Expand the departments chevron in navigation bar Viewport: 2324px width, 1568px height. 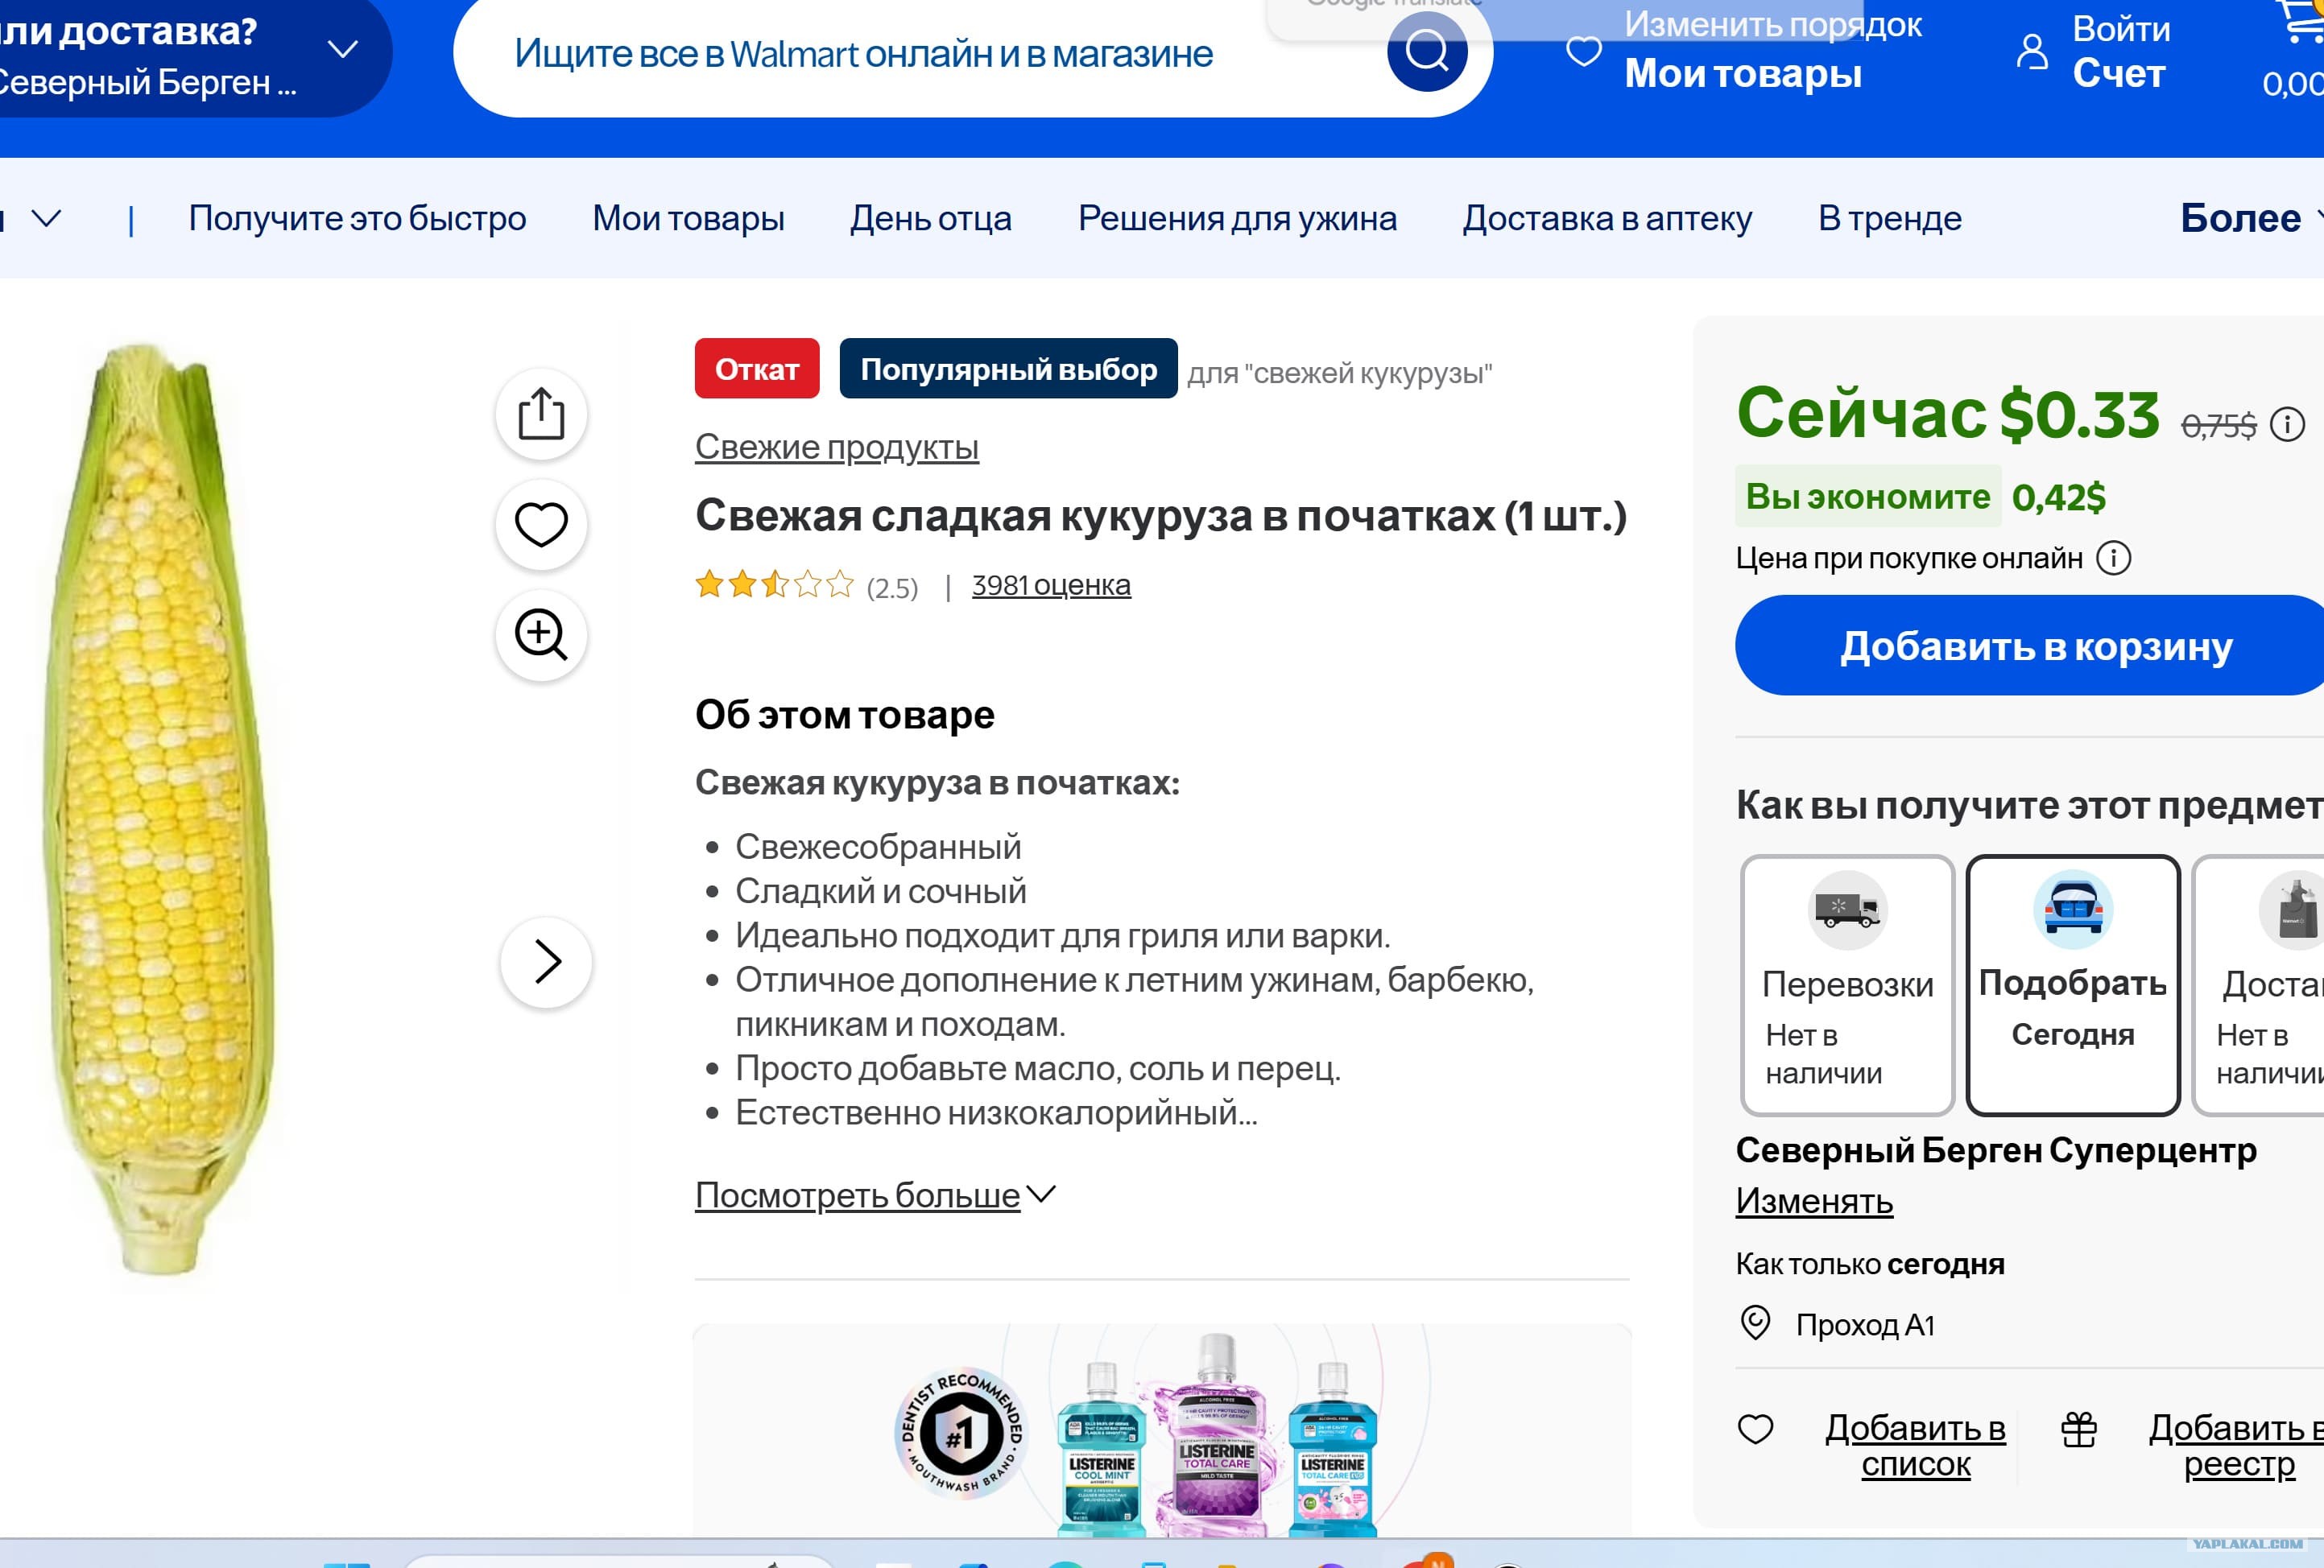46,218
